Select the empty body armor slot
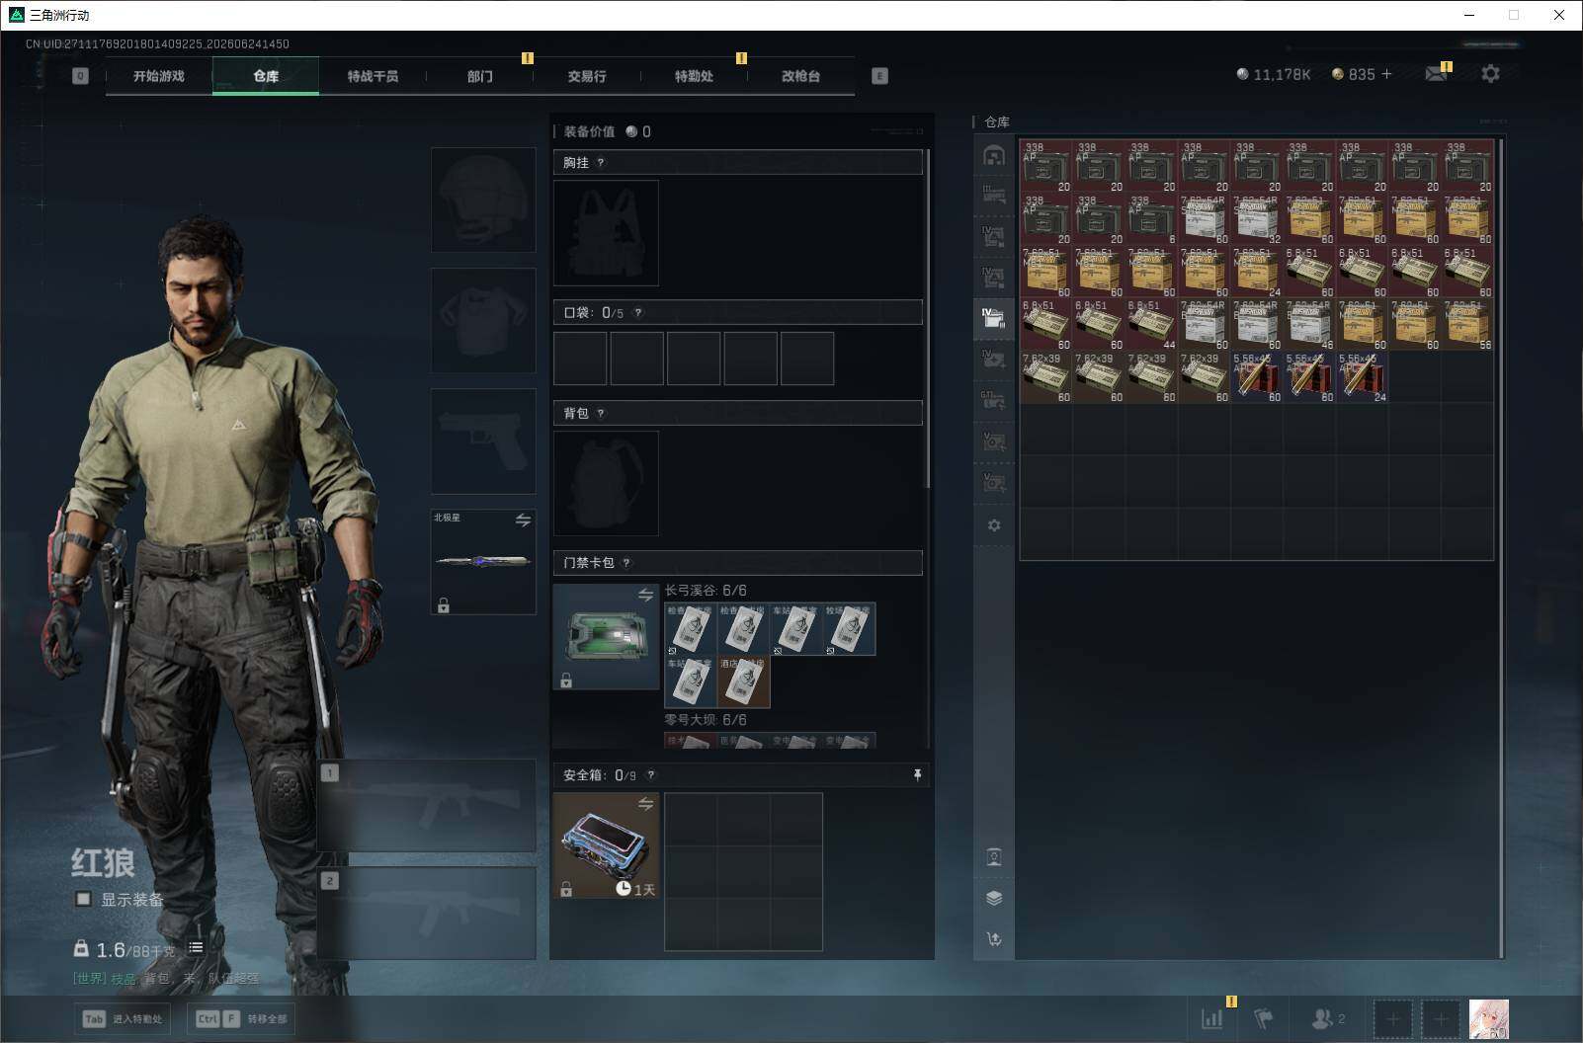 click(483, 320)
